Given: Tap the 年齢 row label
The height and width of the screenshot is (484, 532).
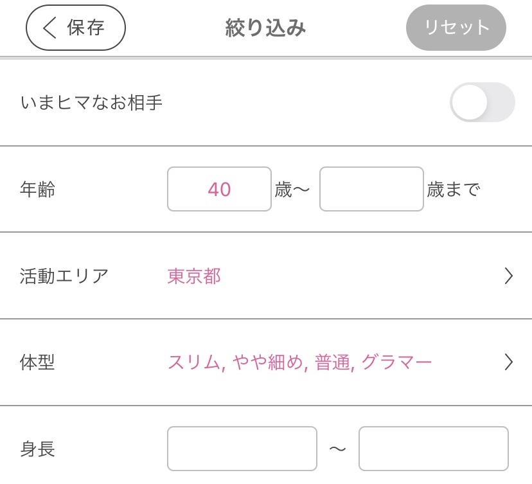Looking at the screenshot, I should (x=37, y=190).
